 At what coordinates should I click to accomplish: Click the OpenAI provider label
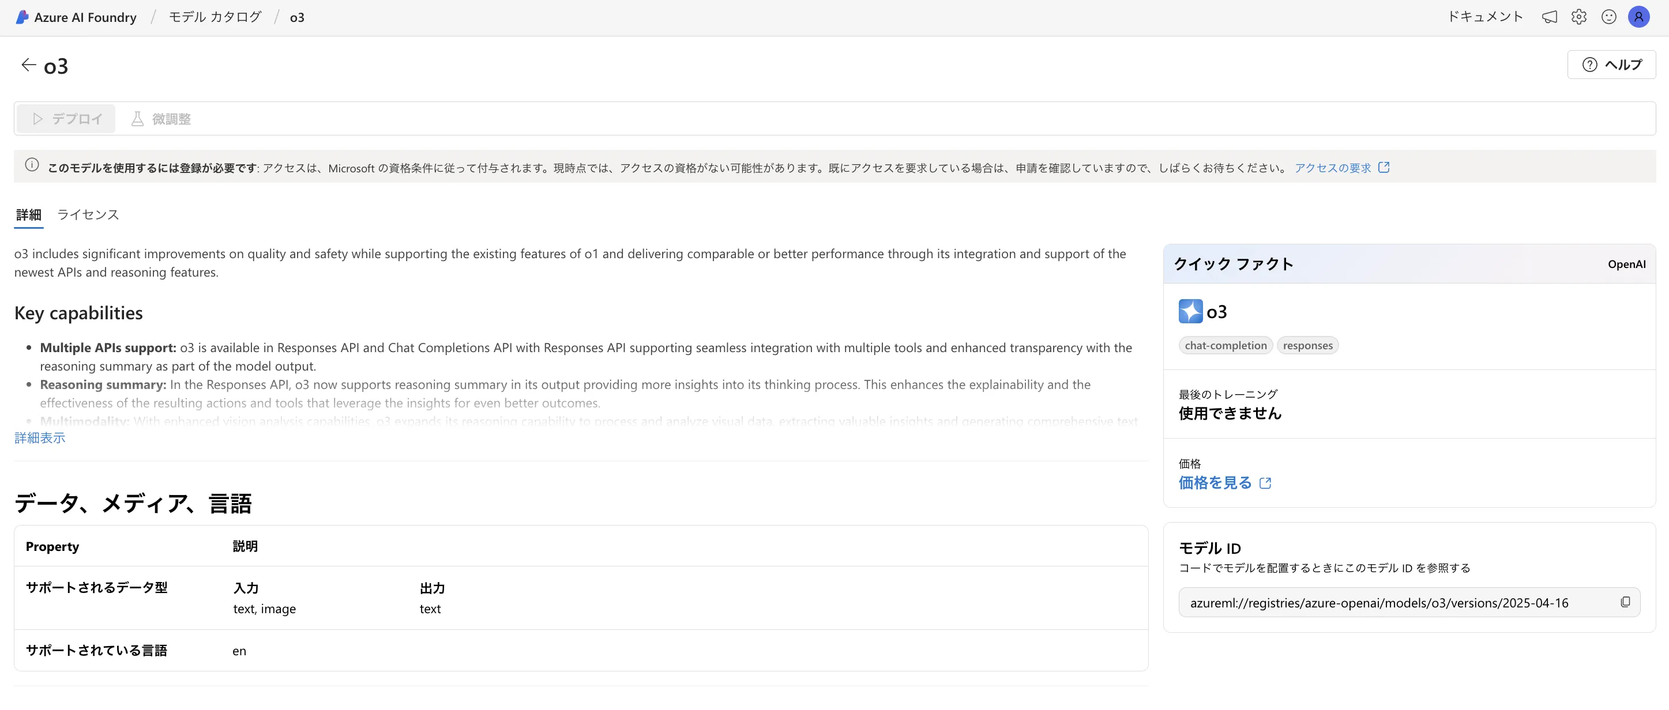tap(1626, 264)
